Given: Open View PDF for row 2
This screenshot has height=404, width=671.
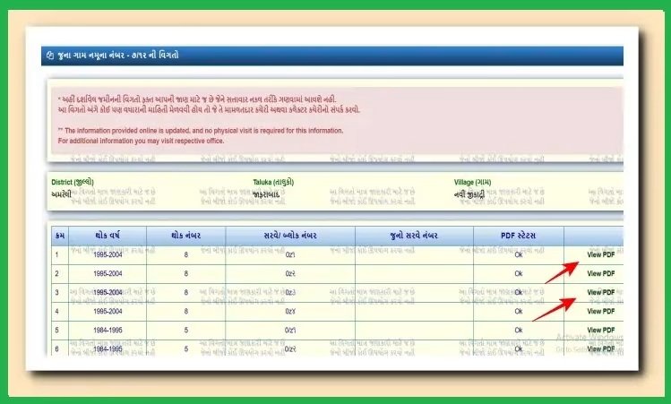Looking at the screenshot, I should (600, 273).
